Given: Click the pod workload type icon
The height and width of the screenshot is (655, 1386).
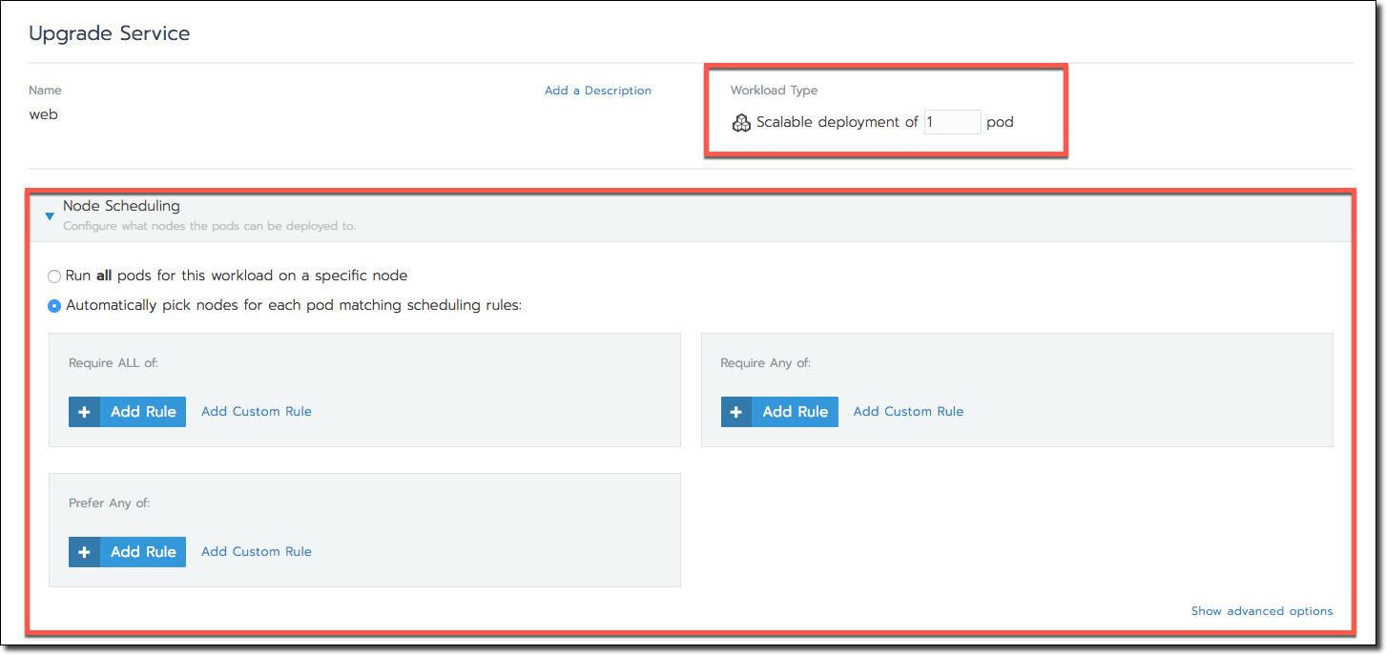Looking at the screenshot, I should 741,122.
